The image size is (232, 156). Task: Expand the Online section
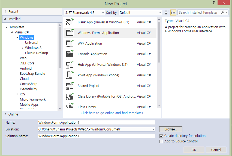point(6,114)
